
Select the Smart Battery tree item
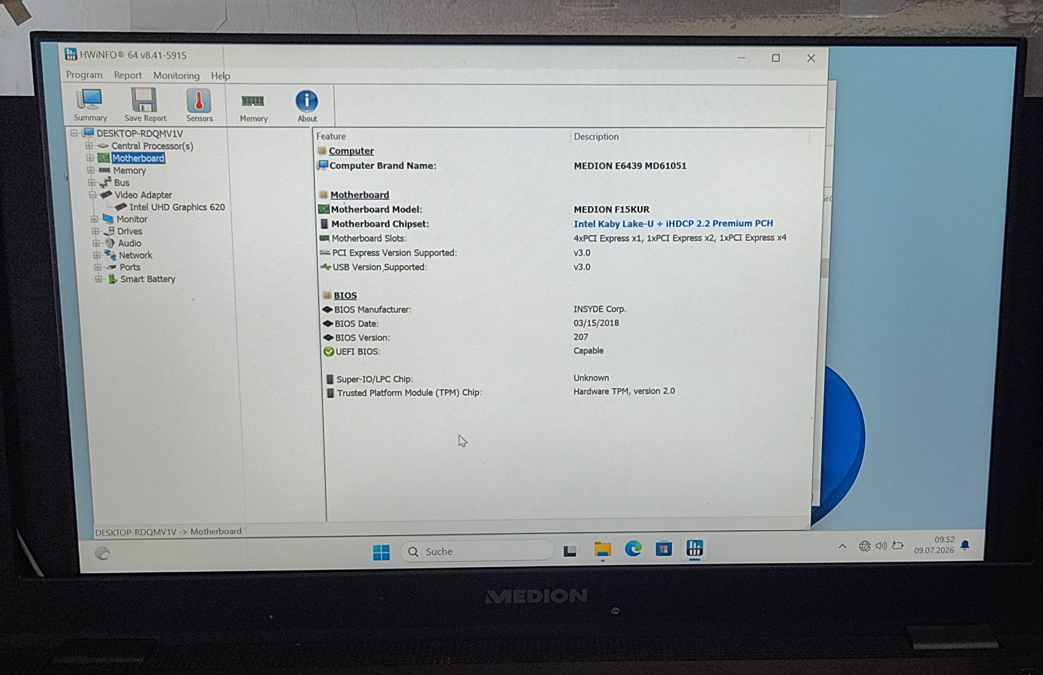148,279
